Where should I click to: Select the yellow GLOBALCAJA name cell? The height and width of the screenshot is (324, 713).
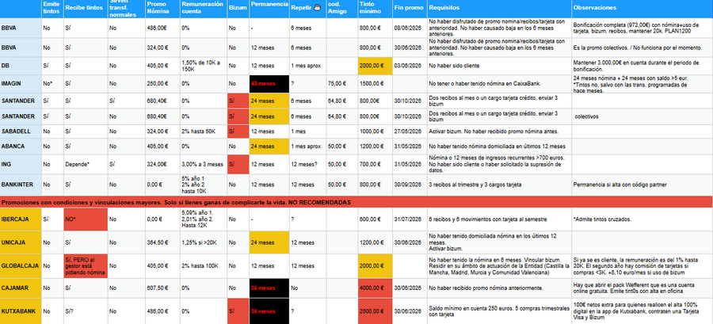click(x=21, y=266)
